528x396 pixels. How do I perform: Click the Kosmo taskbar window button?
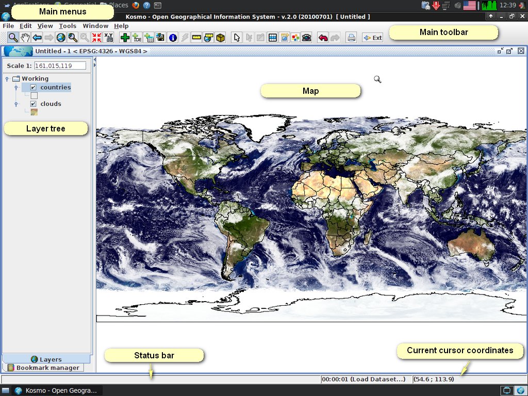[x=56, y=391]
